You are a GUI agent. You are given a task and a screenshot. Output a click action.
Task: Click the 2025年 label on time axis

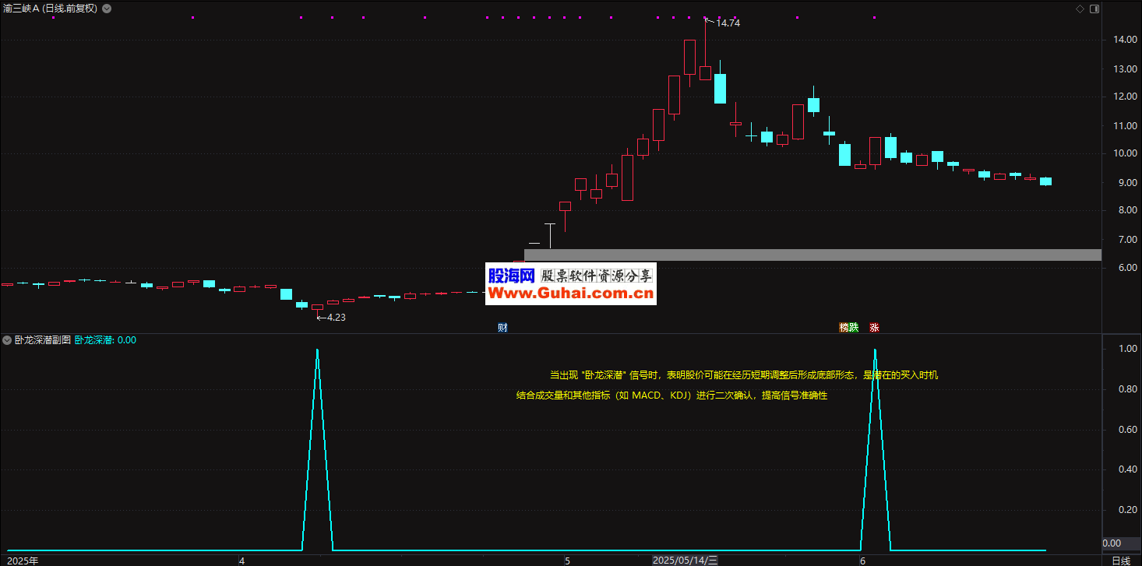[x=22, y=561]
